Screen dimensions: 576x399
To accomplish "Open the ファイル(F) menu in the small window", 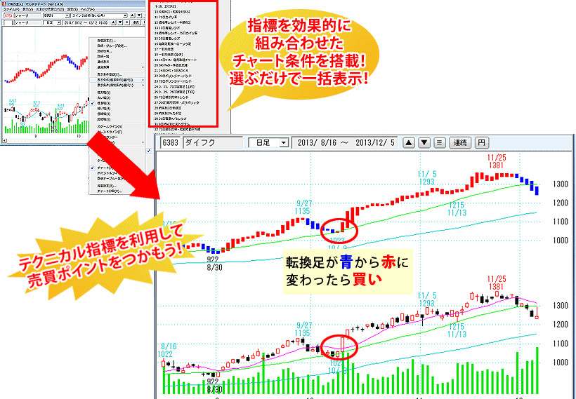I will (11, 10).
